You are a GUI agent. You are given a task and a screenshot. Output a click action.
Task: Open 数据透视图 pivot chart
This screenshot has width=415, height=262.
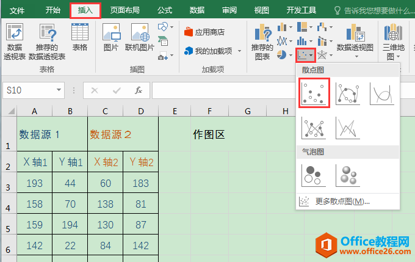pos(355,41)
